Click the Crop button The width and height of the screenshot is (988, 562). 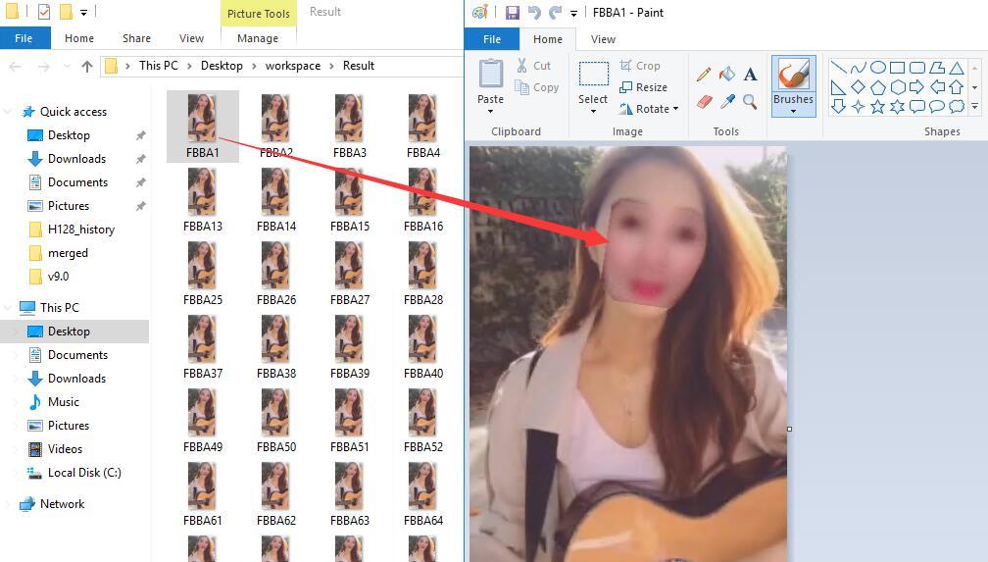coord(640,66)
